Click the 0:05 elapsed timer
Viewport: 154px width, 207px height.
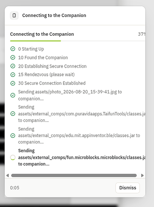tap(15, 188)
